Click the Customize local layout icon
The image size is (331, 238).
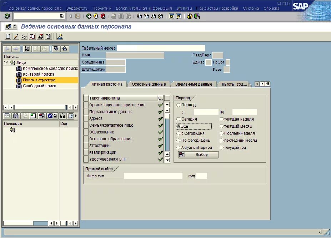197,16
